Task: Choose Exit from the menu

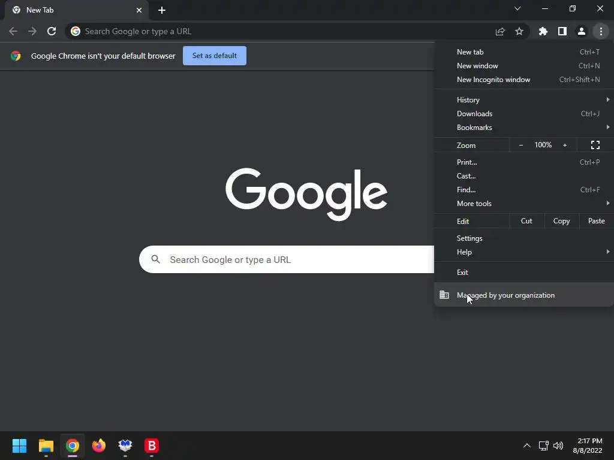Action: coord(524,273)
